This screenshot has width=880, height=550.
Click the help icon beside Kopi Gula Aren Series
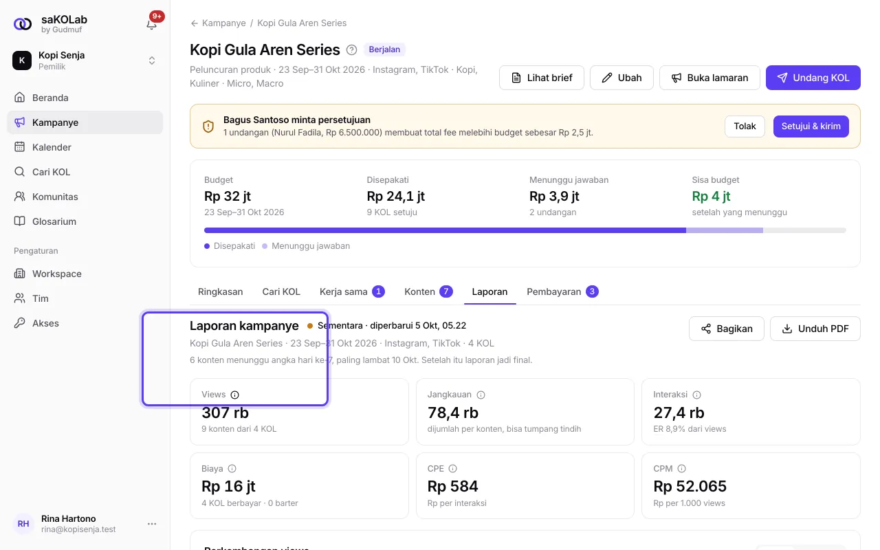352,49
